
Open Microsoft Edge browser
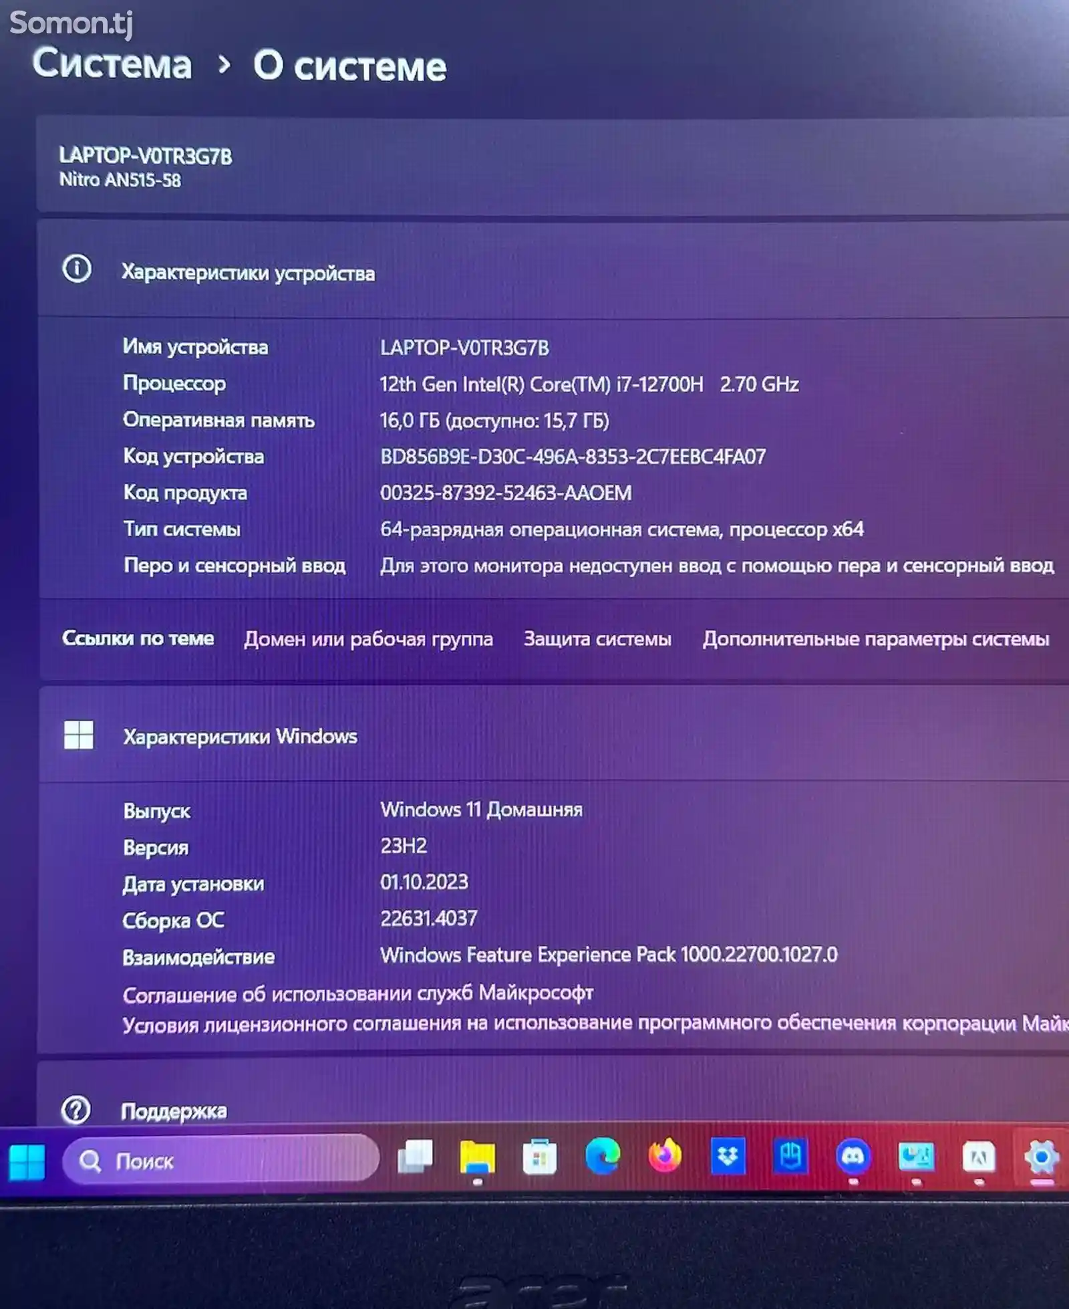tap(602, 1156)
